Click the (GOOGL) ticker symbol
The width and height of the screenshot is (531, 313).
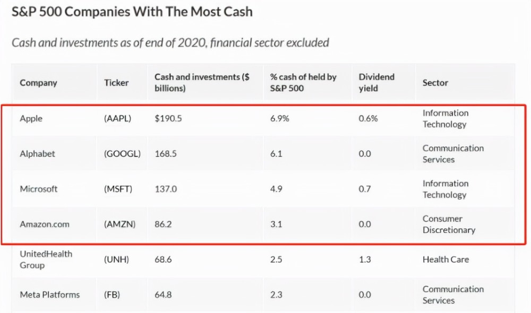(x=122, y=154)
